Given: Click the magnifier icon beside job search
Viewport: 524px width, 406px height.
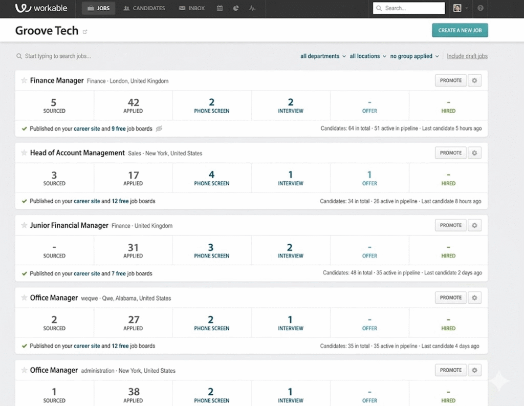Looking at the screenshot, I should tap(19, 56).
